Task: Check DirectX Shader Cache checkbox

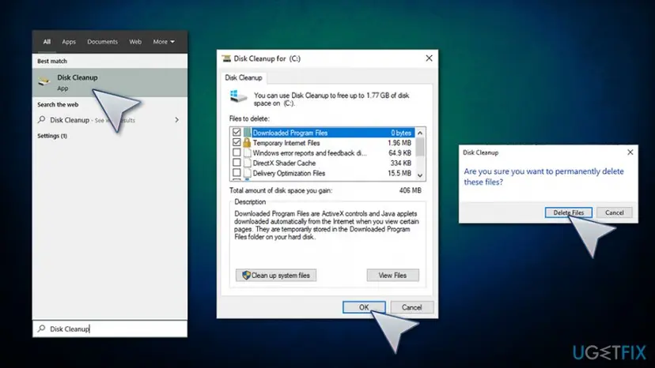Action: [x=237, y=163]
